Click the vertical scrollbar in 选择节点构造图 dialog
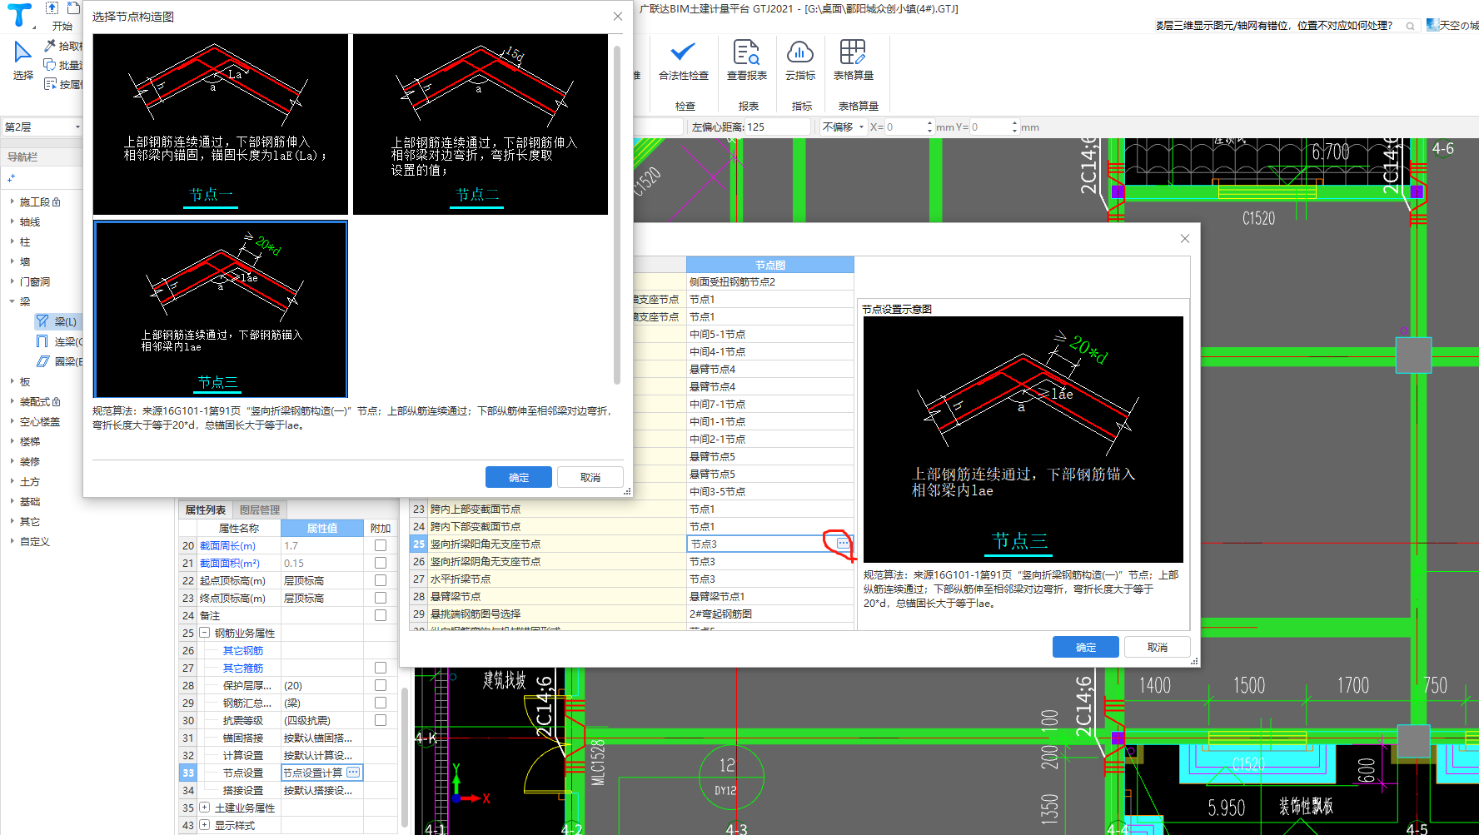 point(617,216)
